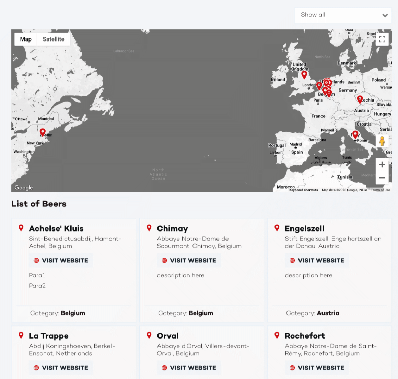
Task: Visit website for La Trappe
Action: 61,368
